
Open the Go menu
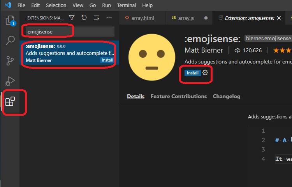pyautogui.click(x=93, y=5)
